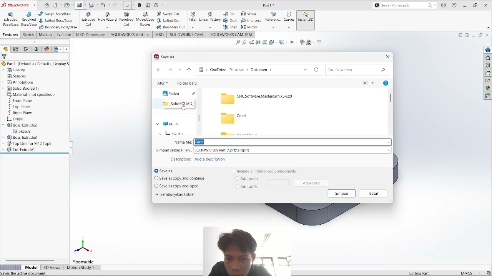Select Save as copy and open option
This screenshot has width=492, height=276.
pos(156,186)
